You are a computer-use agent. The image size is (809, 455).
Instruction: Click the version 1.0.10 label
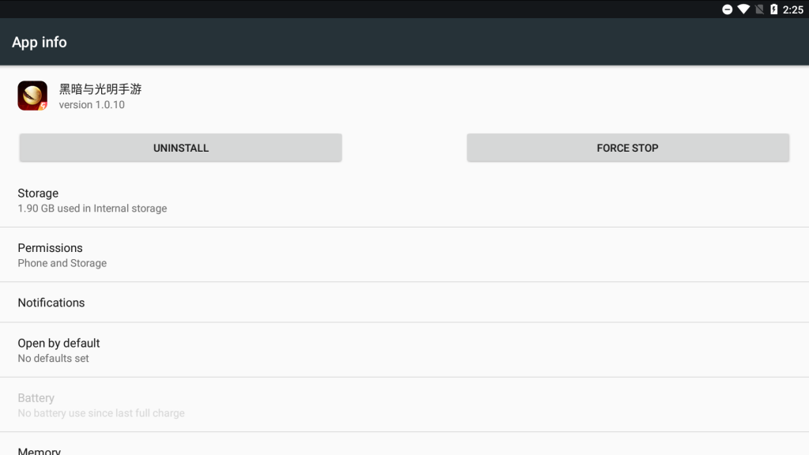coord(92,104)
